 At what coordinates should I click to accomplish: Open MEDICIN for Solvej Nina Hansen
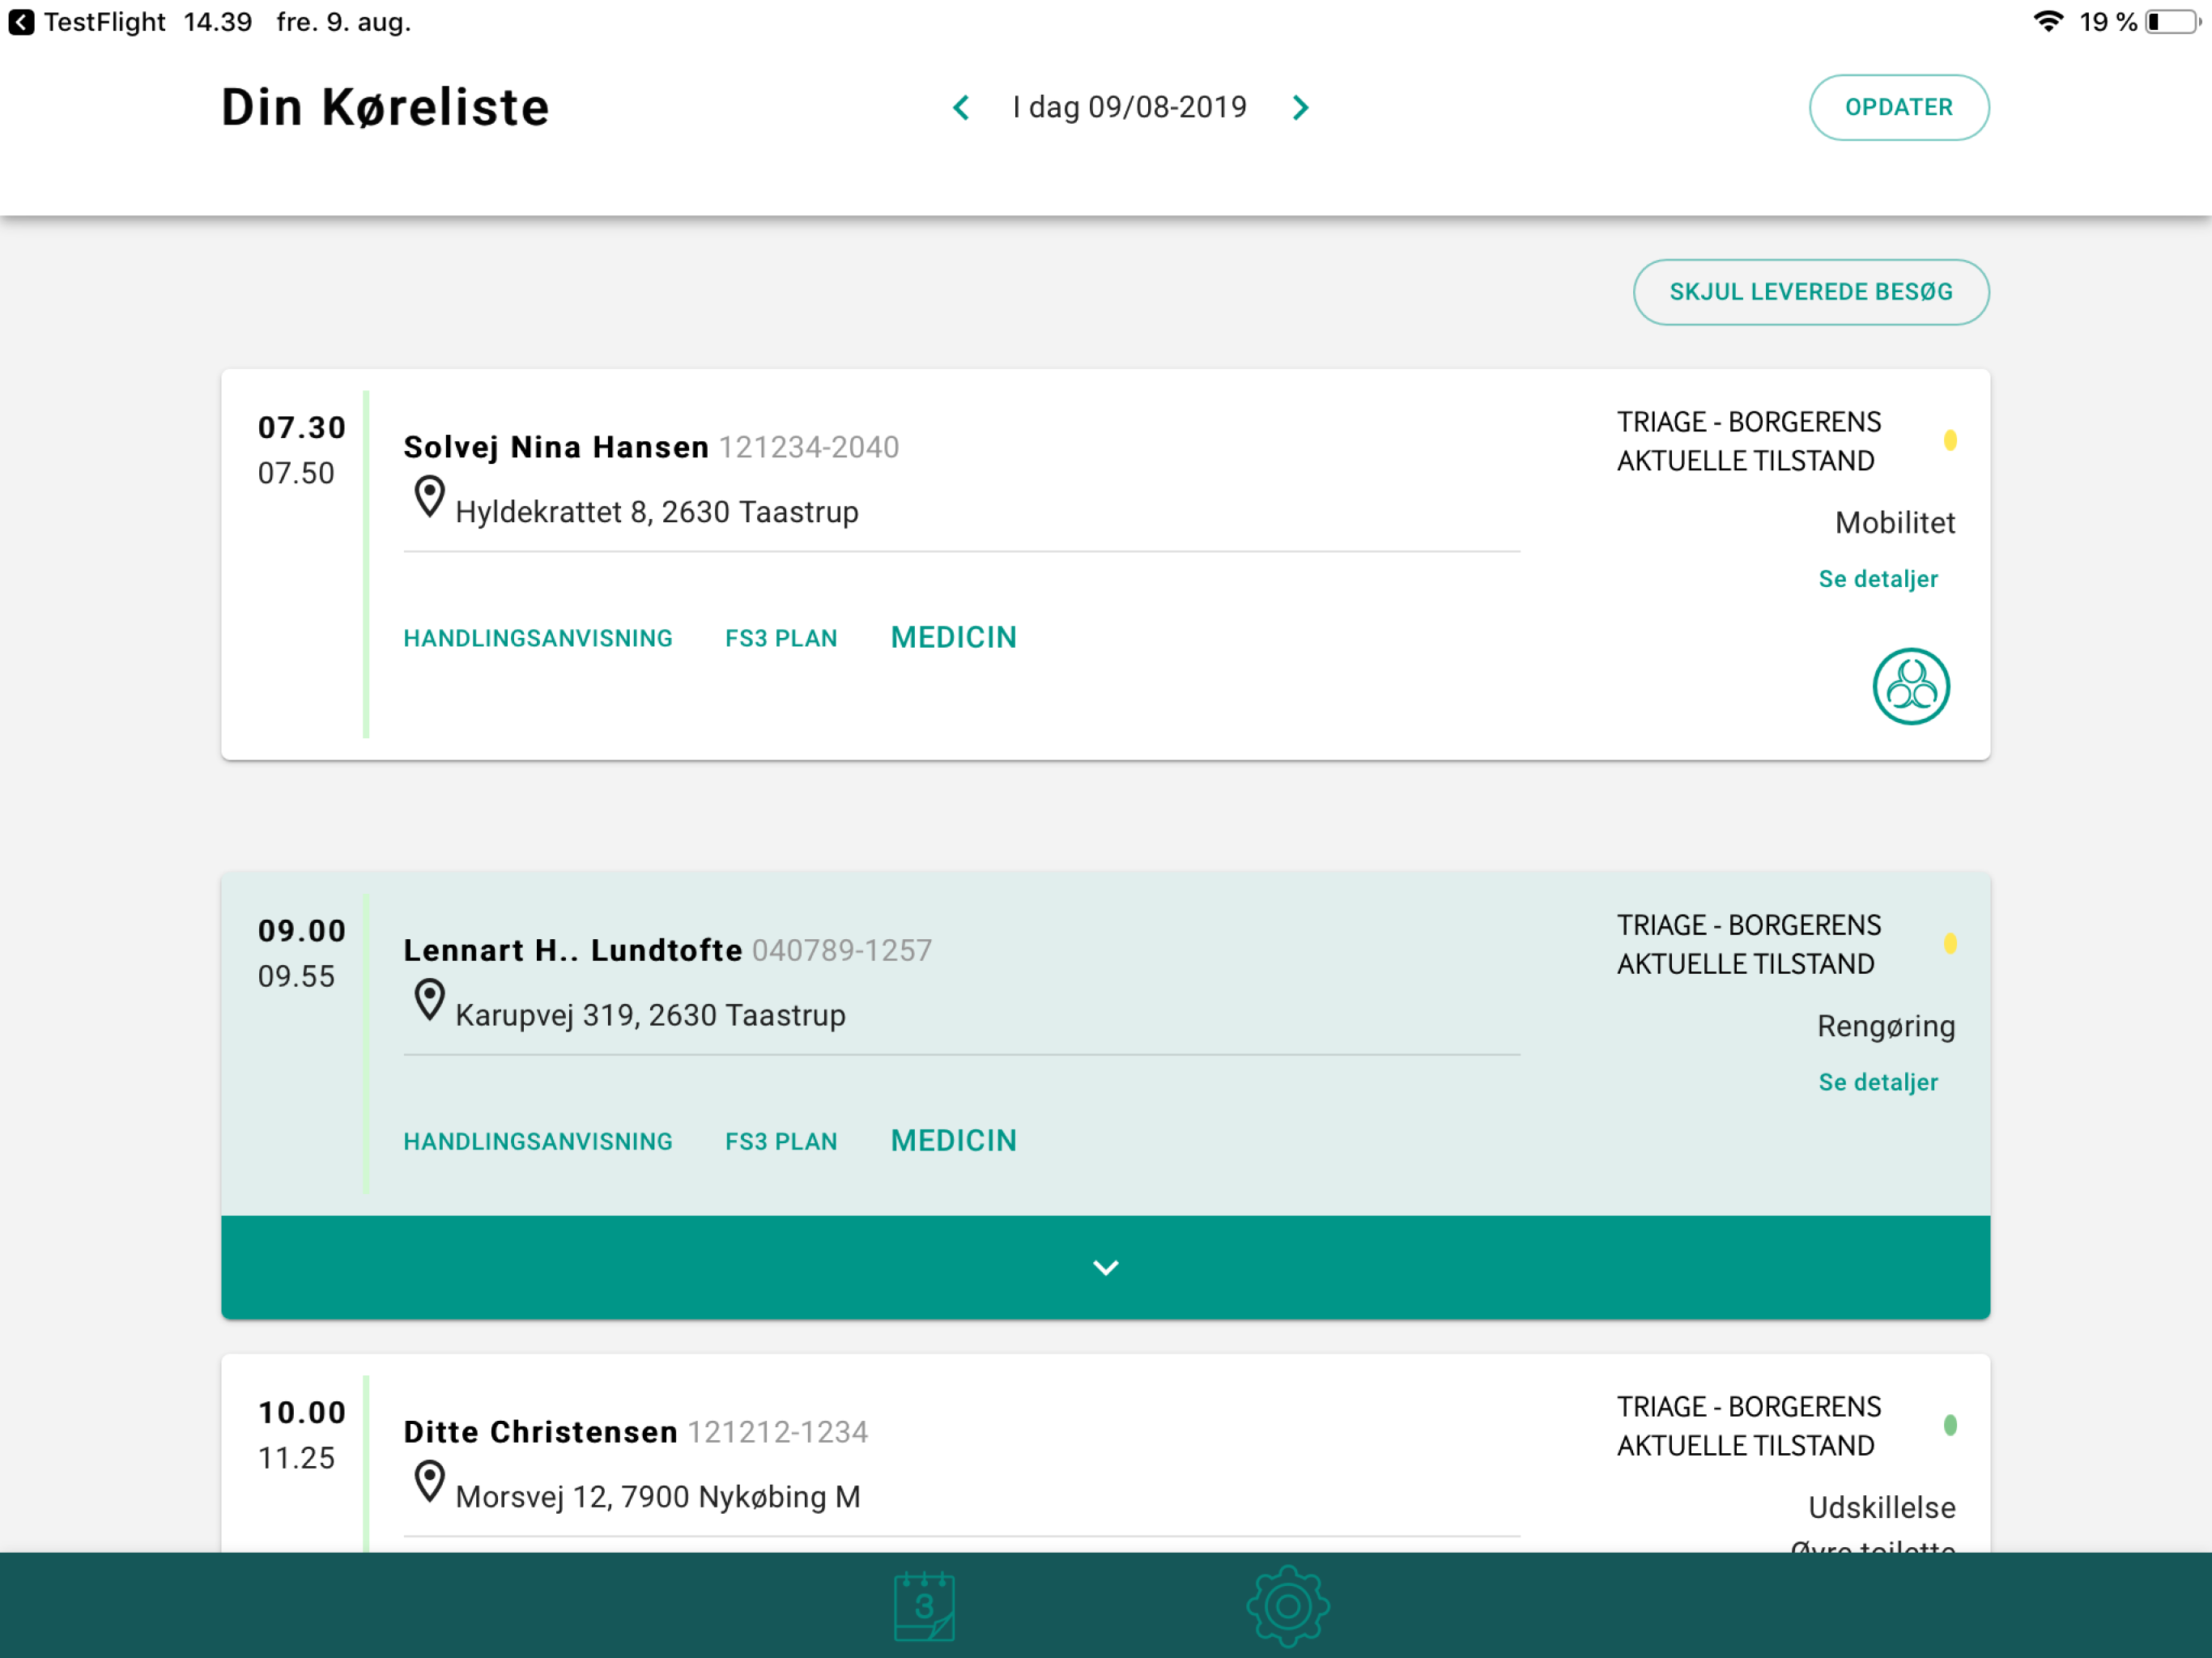[953, 637]
